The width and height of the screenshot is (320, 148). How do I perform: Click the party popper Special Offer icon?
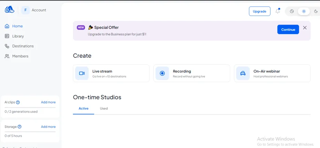point(91,27)
